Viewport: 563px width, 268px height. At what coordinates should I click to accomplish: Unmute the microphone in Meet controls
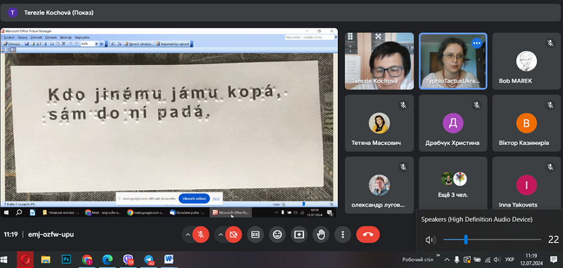point(201,234)
